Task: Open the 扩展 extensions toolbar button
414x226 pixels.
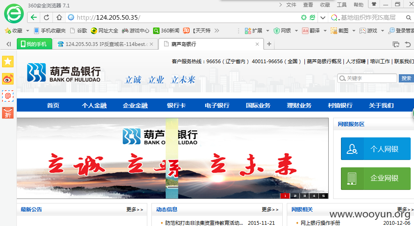Action: tap(254, 31)
